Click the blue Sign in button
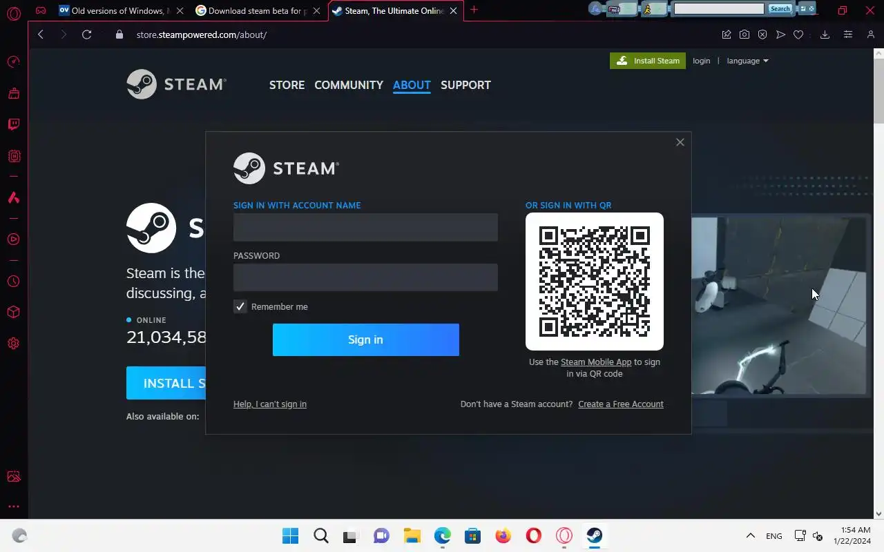 365,339
